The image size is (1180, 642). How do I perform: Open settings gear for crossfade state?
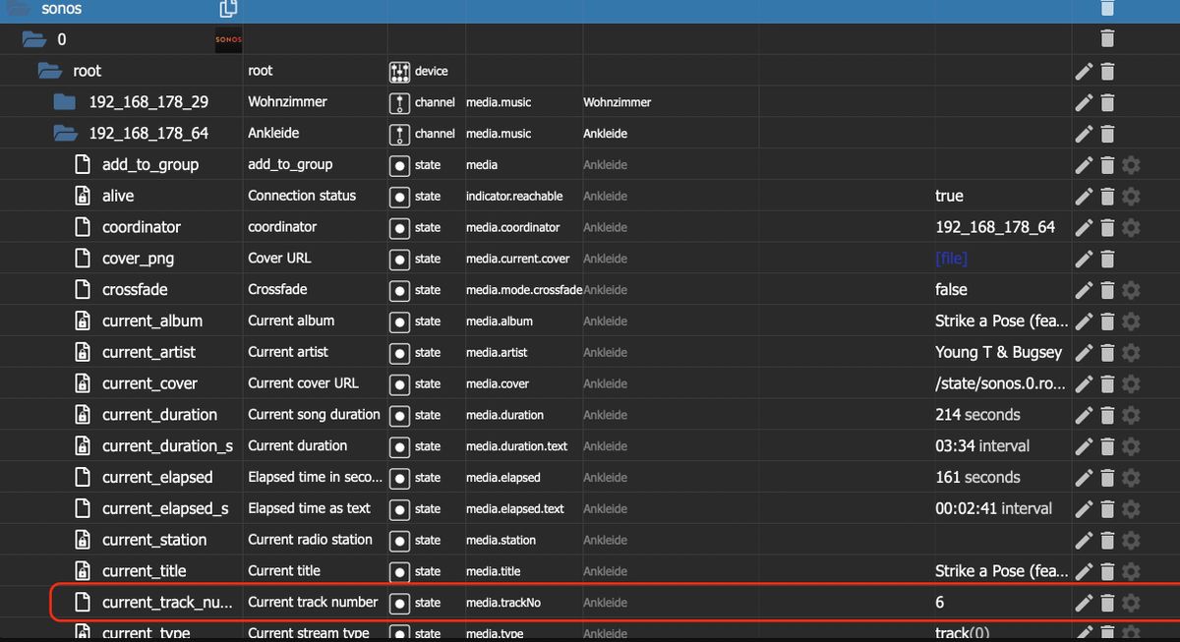tap(1131, 290)
